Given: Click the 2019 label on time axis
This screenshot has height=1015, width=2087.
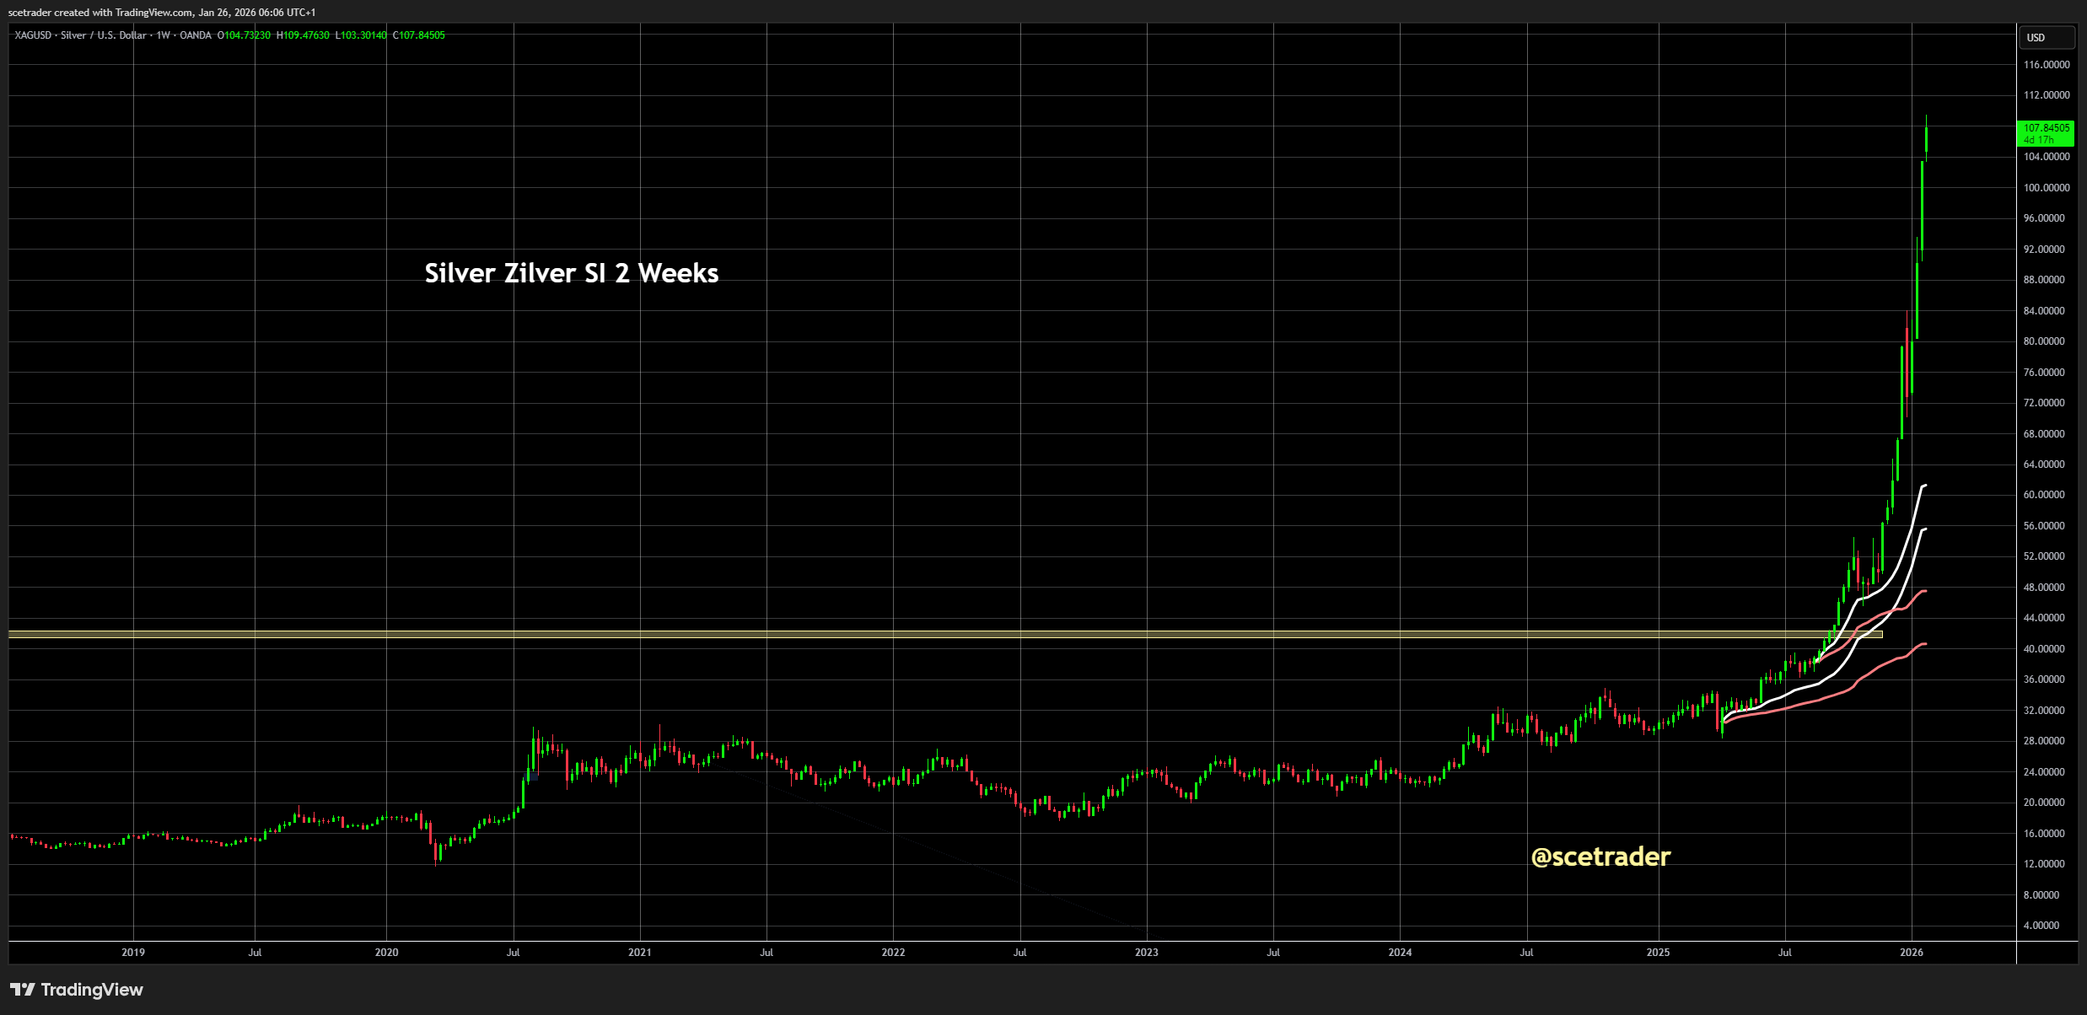Looking at the screenshot, I should (133, 953).
